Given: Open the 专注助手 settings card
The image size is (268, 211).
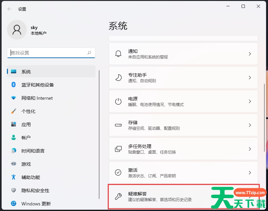Looking at the screenshot, I should pos(183,77).
